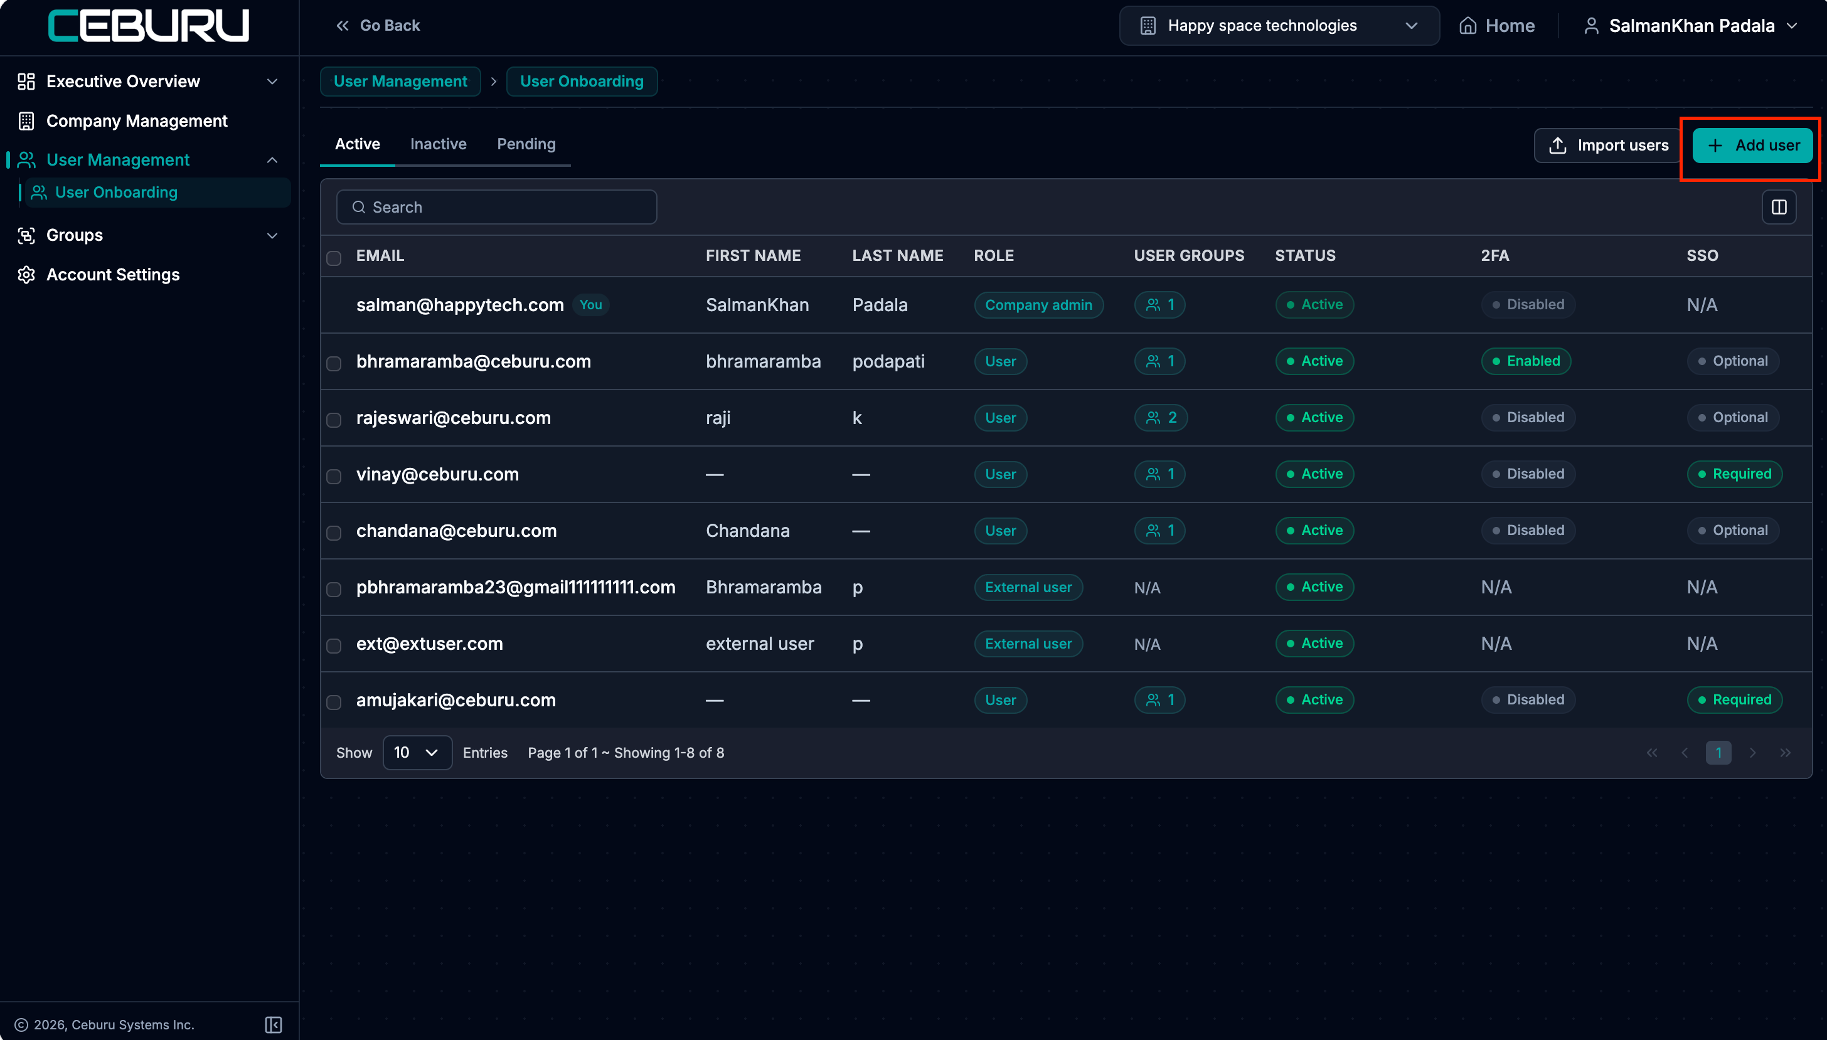Screen dimensions: 1827x1040
Task: Click the Groups sidebar icon
Action: tap(26, 235)
